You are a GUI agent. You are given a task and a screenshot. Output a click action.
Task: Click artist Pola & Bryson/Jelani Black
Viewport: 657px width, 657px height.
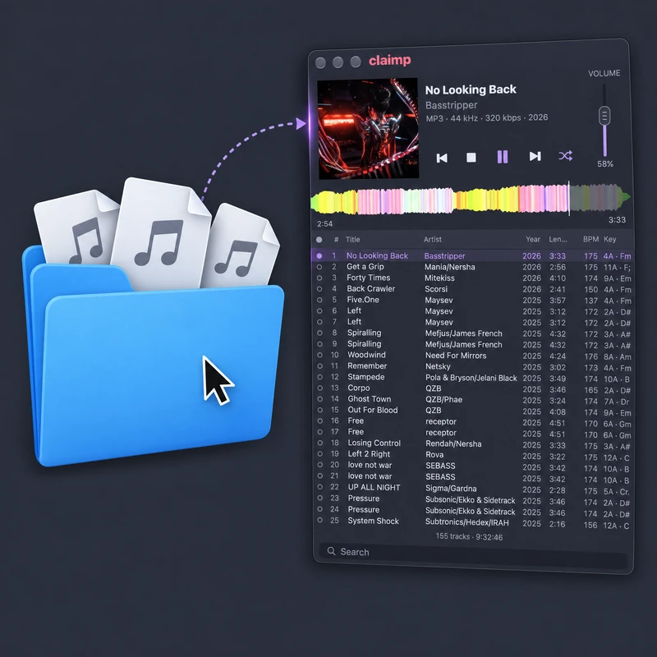tap(471, 378)
